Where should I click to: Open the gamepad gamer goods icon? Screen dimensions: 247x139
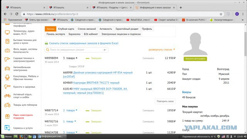pyautogui.click(x=7, y=105)
